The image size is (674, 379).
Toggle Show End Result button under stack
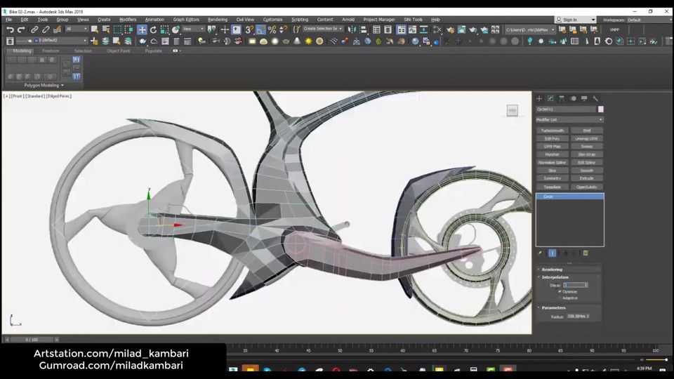click(553, 253)
